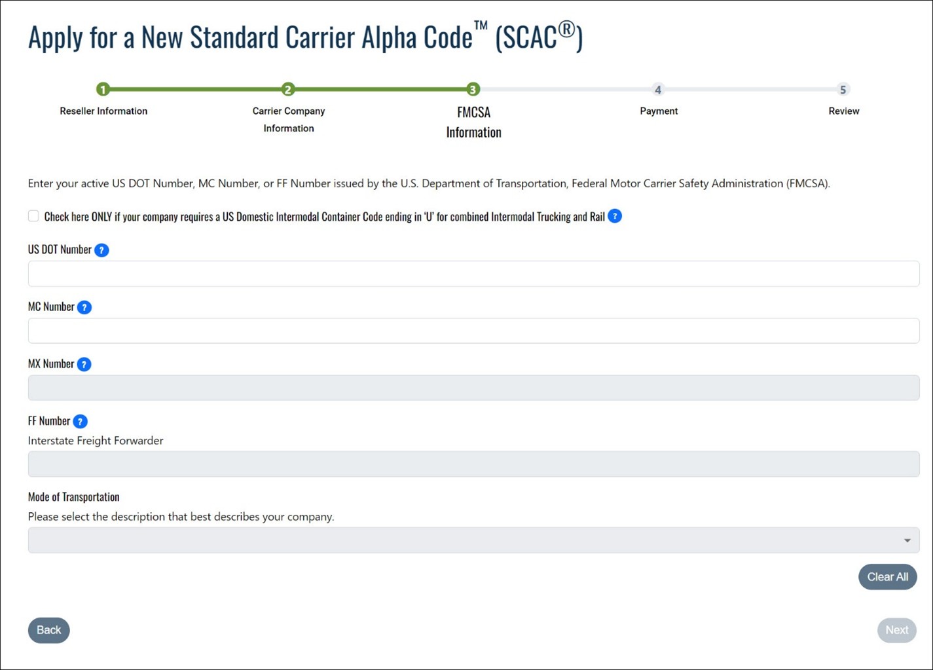Click the Back button
The image size is (933, 670).
coord(49,630)
